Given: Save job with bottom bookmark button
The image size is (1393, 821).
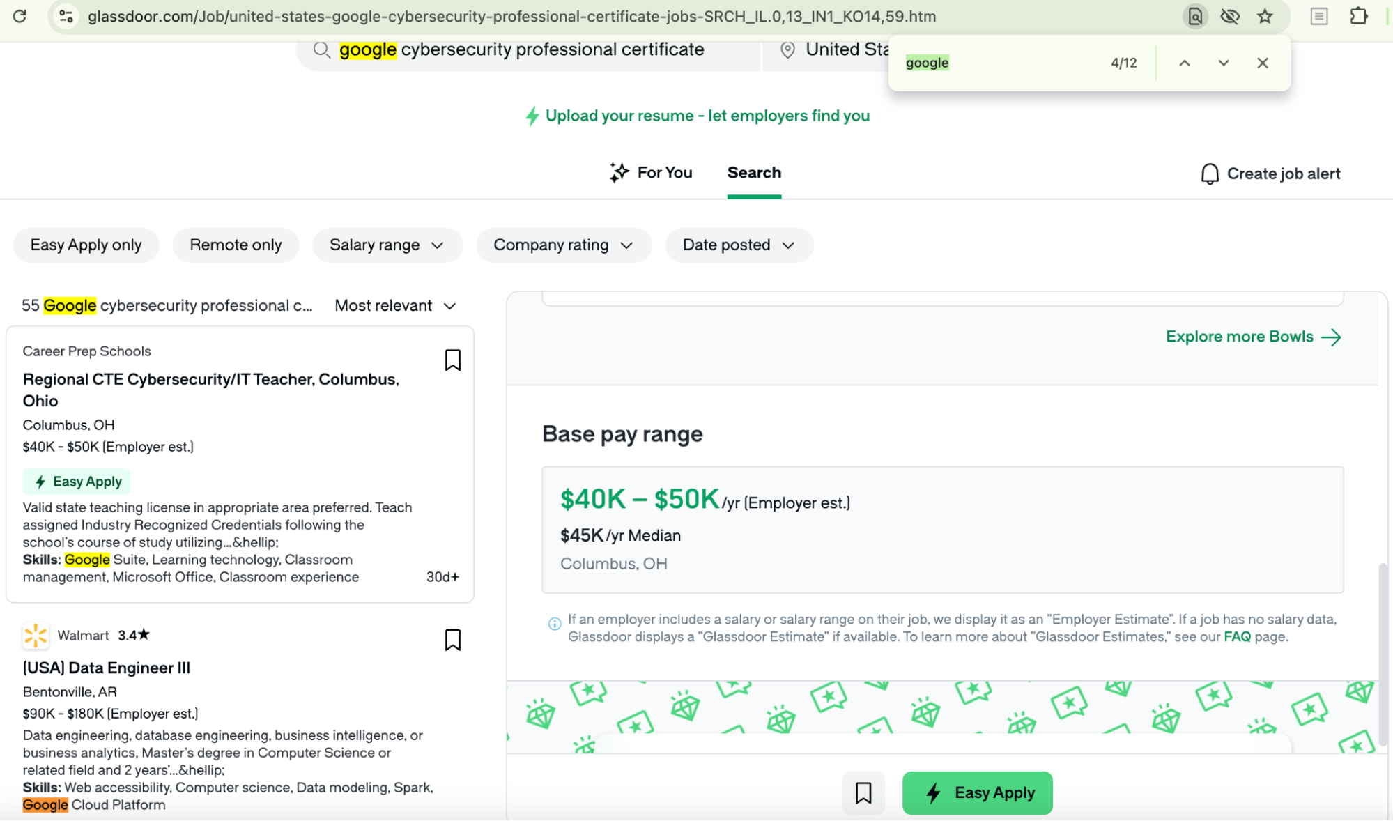Looking at the screenshot, I should click(863, 793).
